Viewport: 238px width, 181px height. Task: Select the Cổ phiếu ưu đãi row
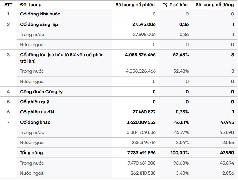(37, 112)
